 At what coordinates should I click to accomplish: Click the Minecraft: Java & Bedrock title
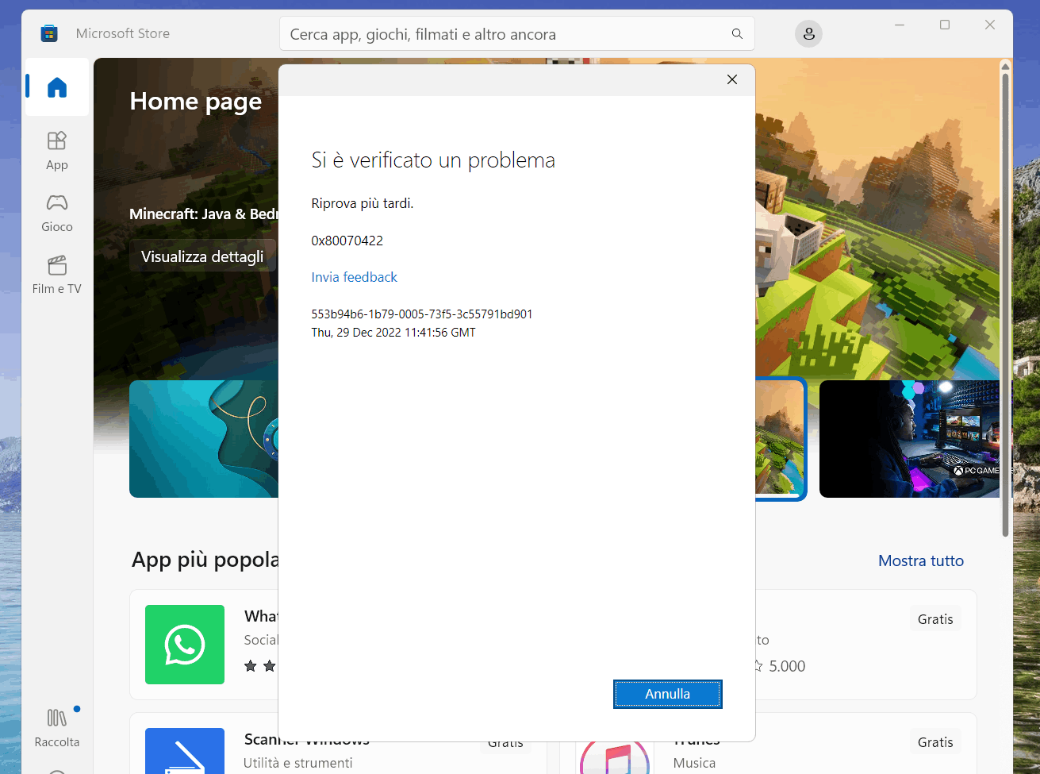tap(204, 214)
